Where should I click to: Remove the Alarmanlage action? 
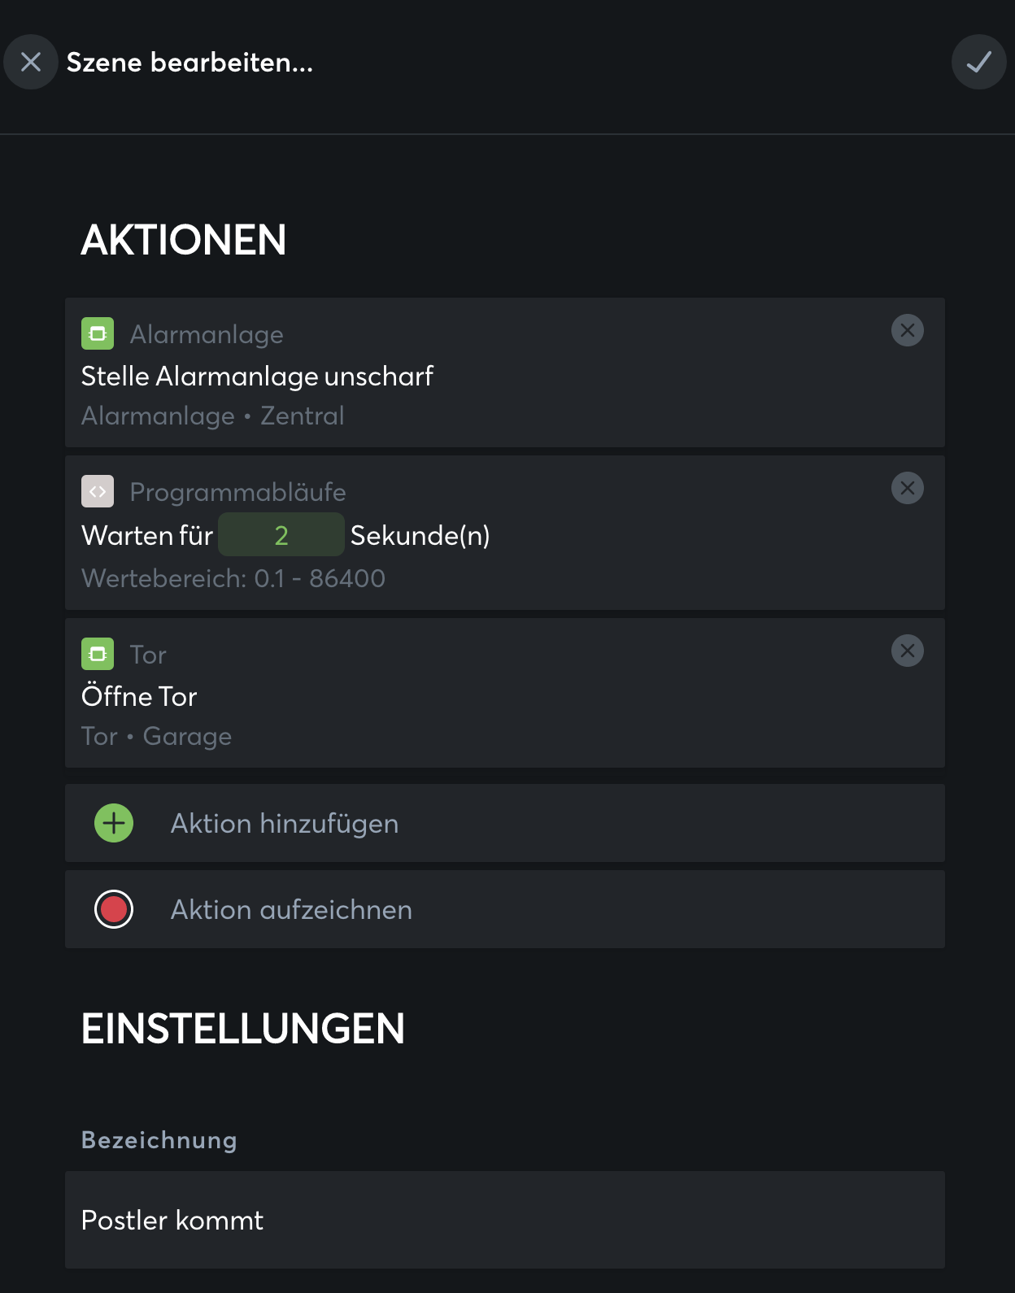(x=907, y=331)
